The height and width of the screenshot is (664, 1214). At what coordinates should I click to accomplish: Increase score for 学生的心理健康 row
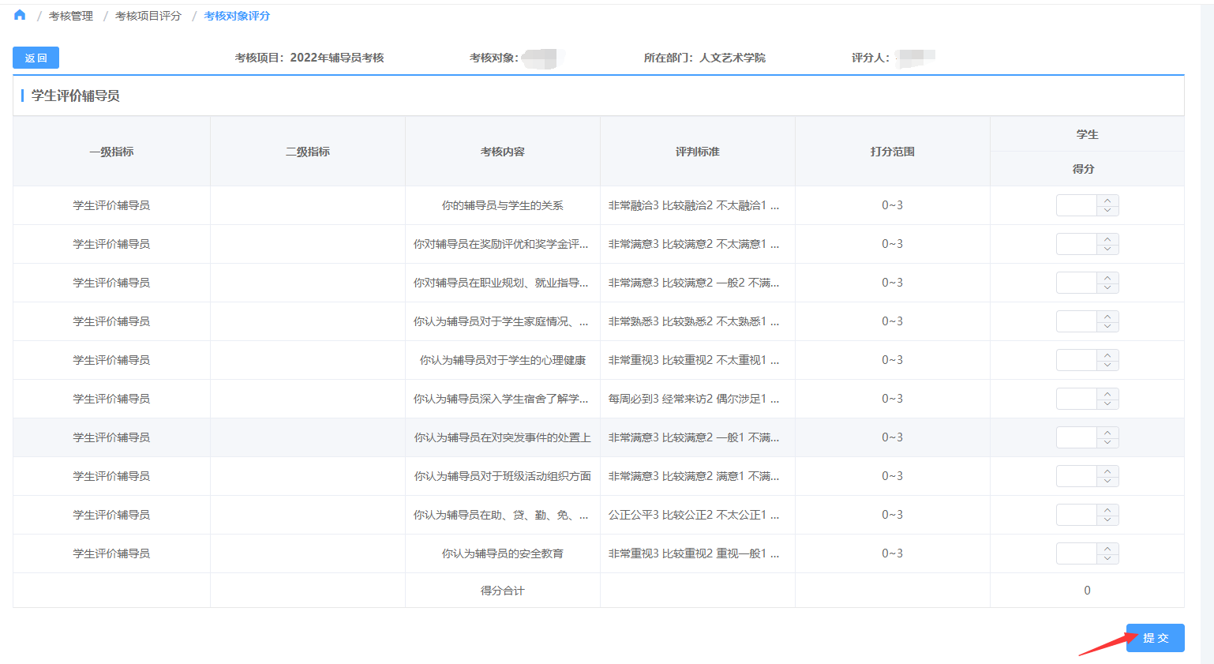1107,355
